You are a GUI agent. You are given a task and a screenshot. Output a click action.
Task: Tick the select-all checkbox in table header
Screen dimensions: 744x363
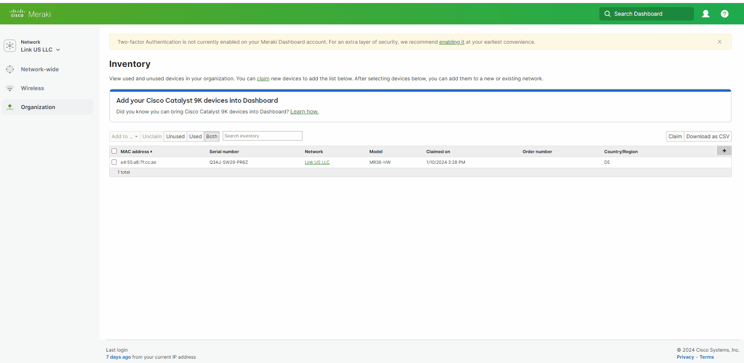click(x=114, y=151)
